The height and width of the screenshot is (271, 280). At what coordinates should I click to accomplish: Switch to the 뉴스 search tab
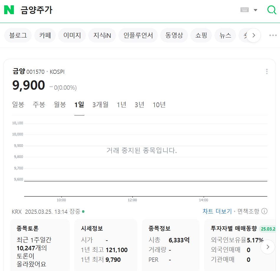225,35
